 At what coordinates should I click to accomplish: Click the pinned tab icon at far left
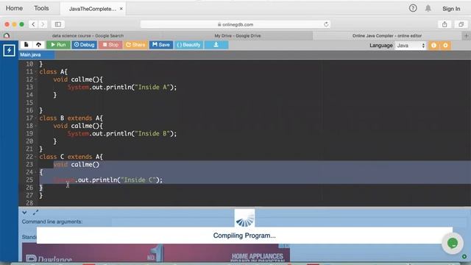(7, 36)
